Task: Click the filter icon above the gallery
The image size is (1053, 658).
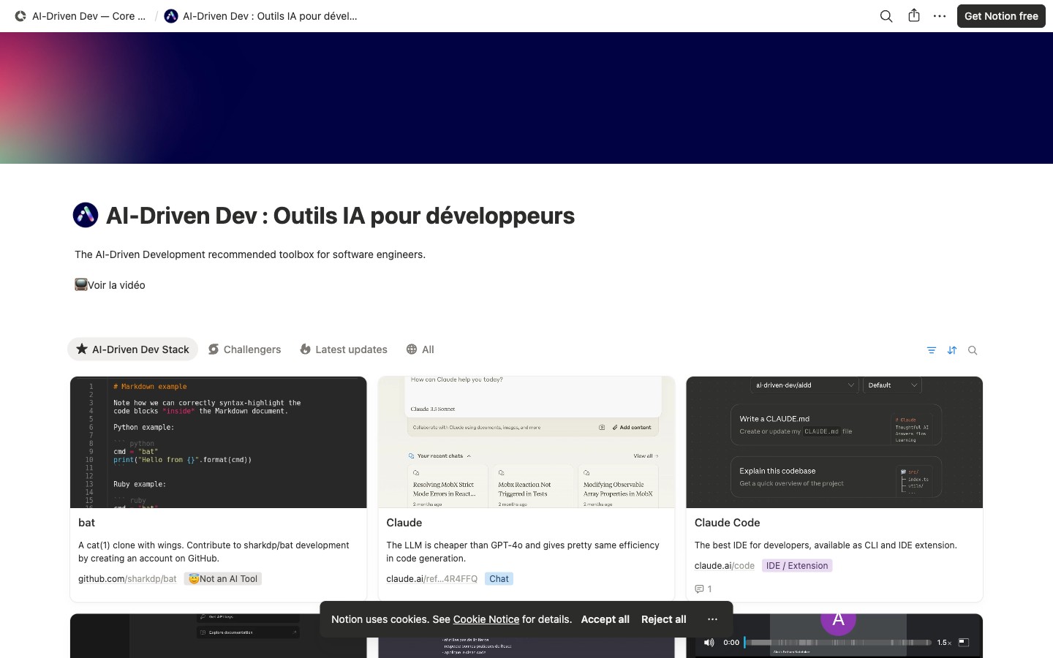Action: point(931,350)
